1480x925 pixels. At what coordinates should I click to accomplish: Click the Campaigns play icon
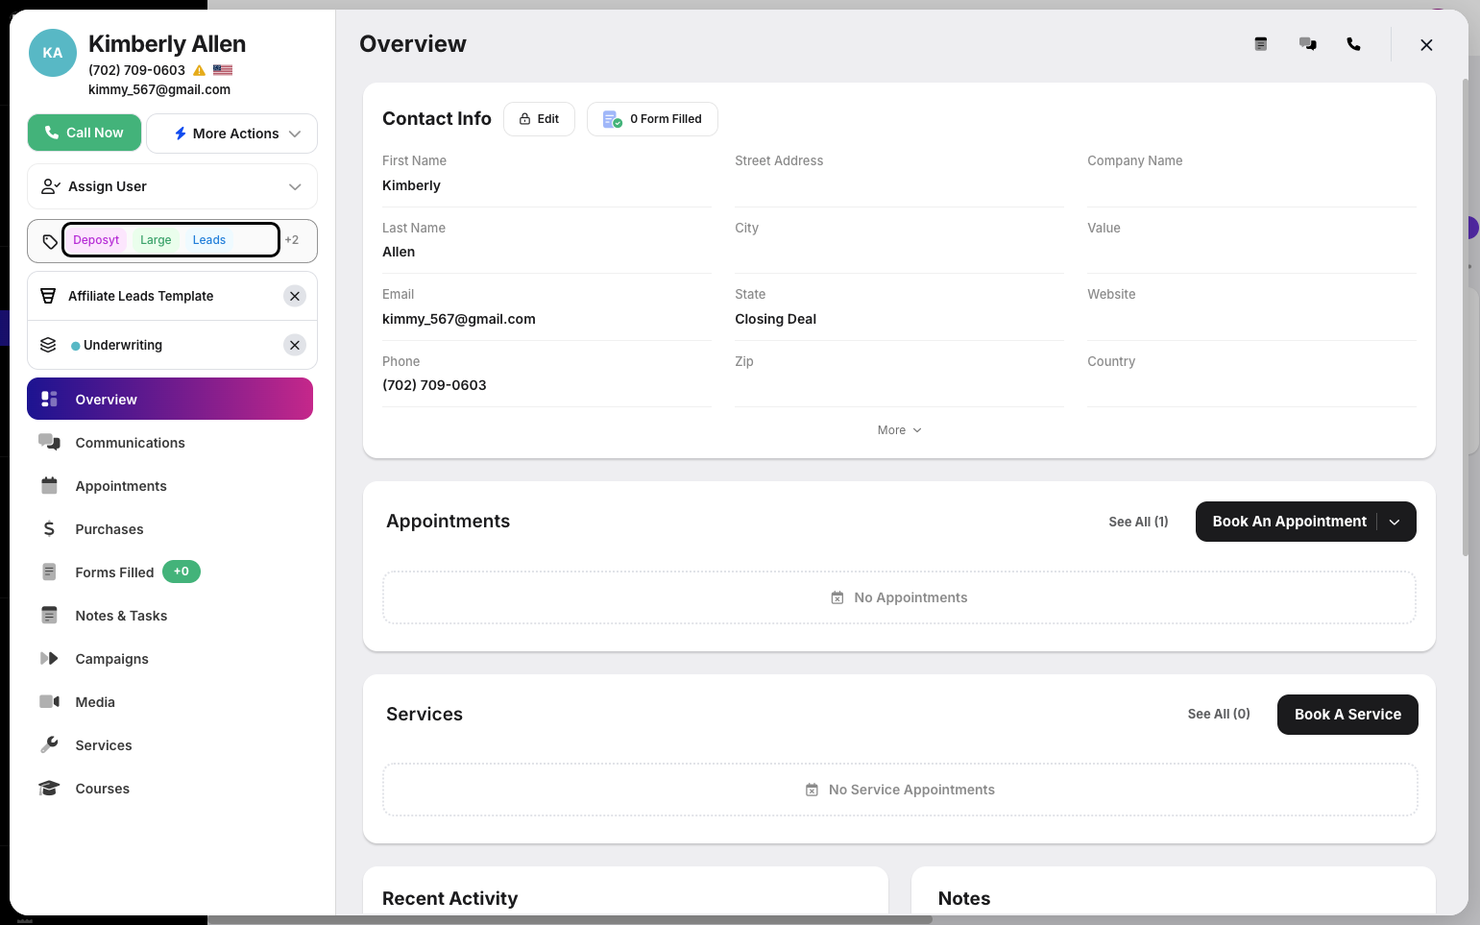point(49,658)
